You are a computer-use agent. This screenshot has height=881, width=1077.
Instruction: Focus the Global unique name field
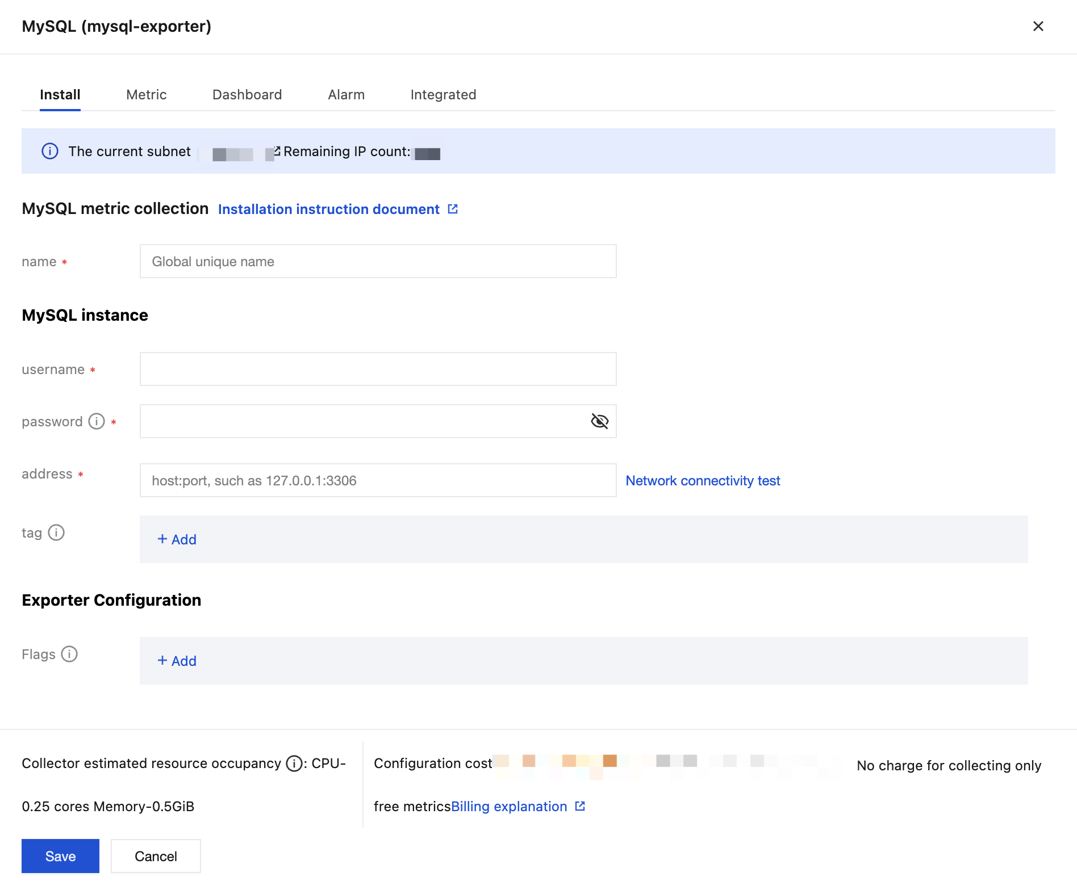pos(378,262)
